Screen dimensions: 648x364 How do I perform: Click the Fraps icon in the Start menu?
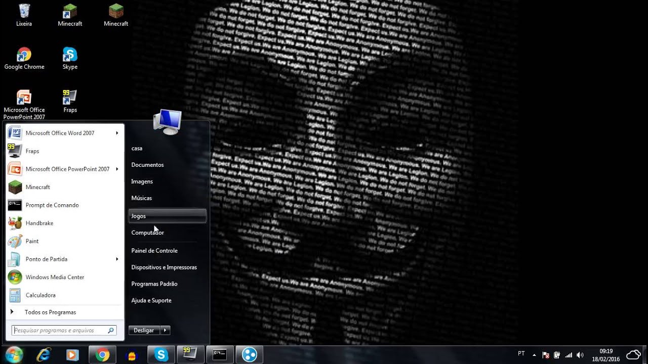tap(15, 151)
